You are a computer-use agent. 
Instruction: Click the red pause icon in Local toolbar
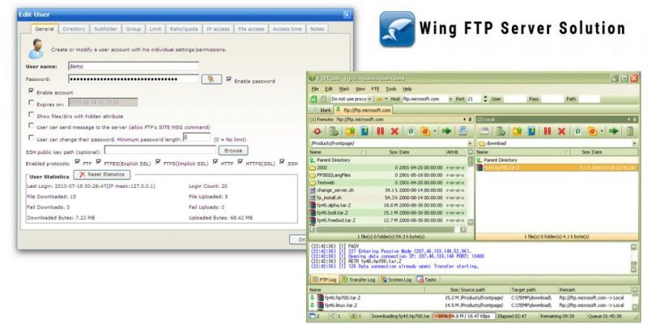(548, 131)
